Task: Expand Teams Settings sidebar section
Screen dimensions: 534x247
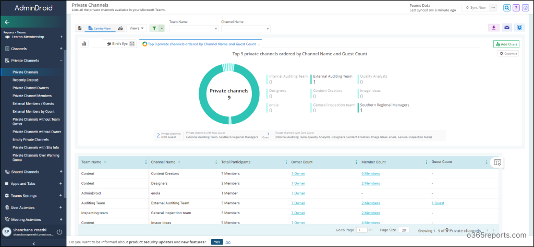Action: (x=61, y=196)
